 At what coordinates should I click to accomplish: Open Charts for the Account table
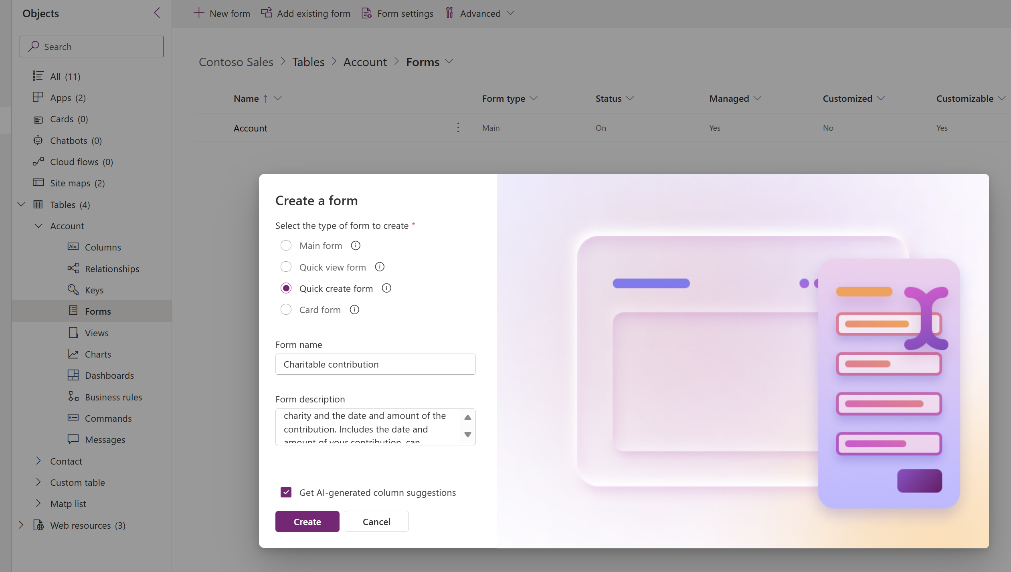pos(98,354)
